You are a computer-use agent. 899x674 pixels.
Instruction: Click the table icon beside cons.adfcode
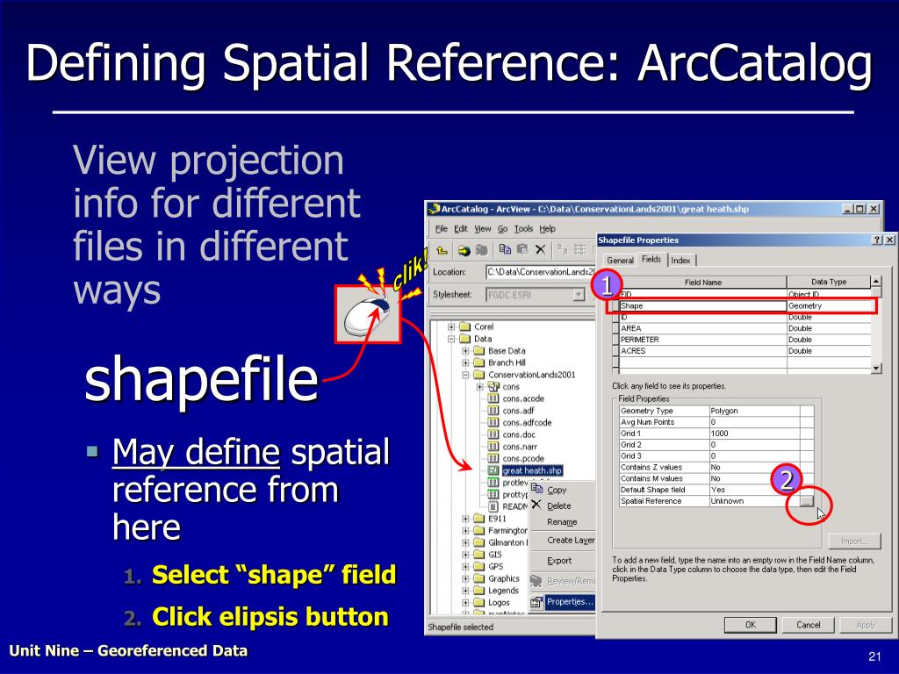click(x=493, y=423)
